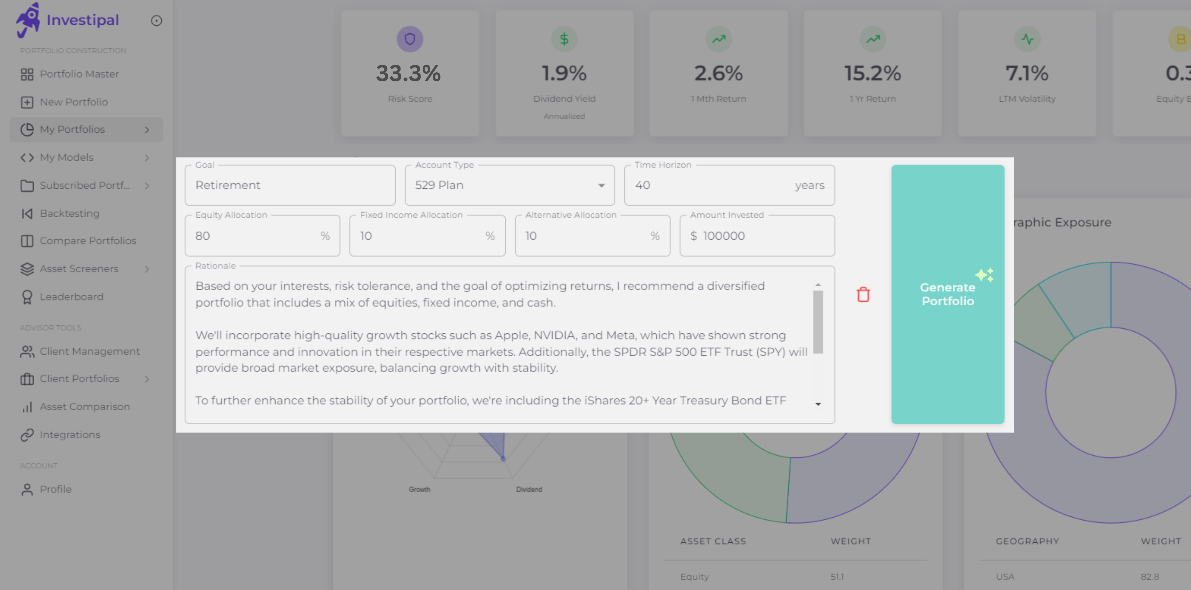This screenshot has height=590, width=1191.
Task: Open Asset Comparison chart icon
Action: [x=27, y=407]
